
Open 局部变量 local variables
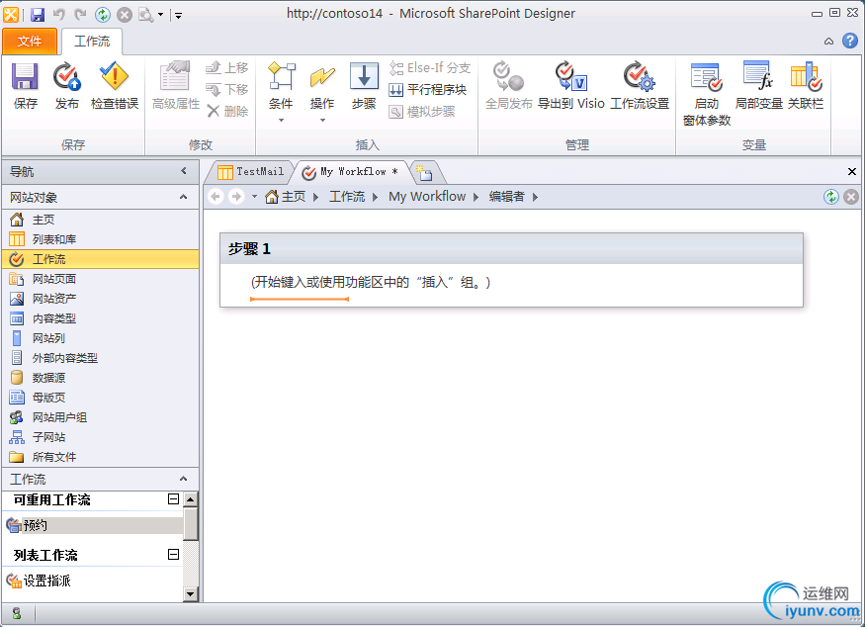pyautogui.click(x=758, y=86)
